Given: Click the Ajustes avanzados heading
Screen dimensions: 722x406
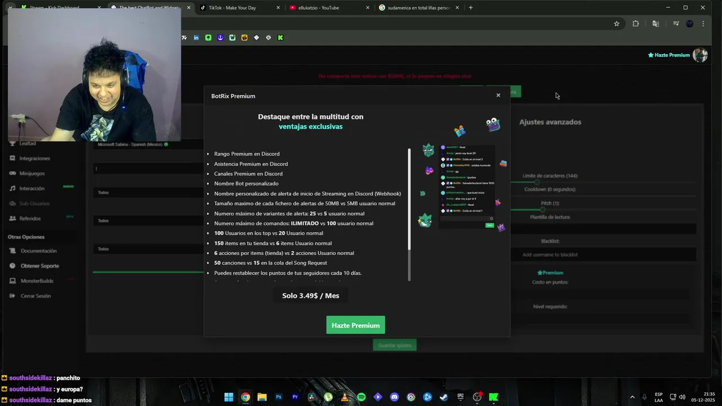Looking at the screenshot, I should (550, 122).
